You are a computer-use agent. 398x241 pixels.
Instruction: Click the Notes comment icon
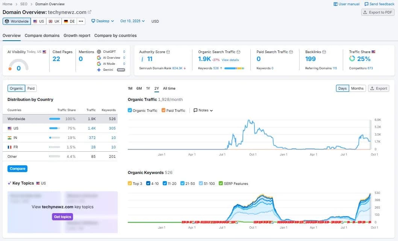tap(195, 110)
